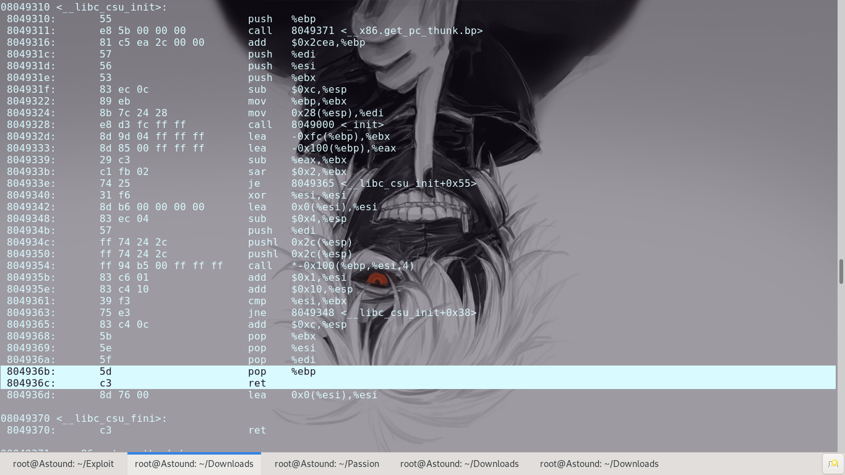Click address 804934c: in the listing
Viewport: 845px width, 475px height.
[x=31, y=242]
